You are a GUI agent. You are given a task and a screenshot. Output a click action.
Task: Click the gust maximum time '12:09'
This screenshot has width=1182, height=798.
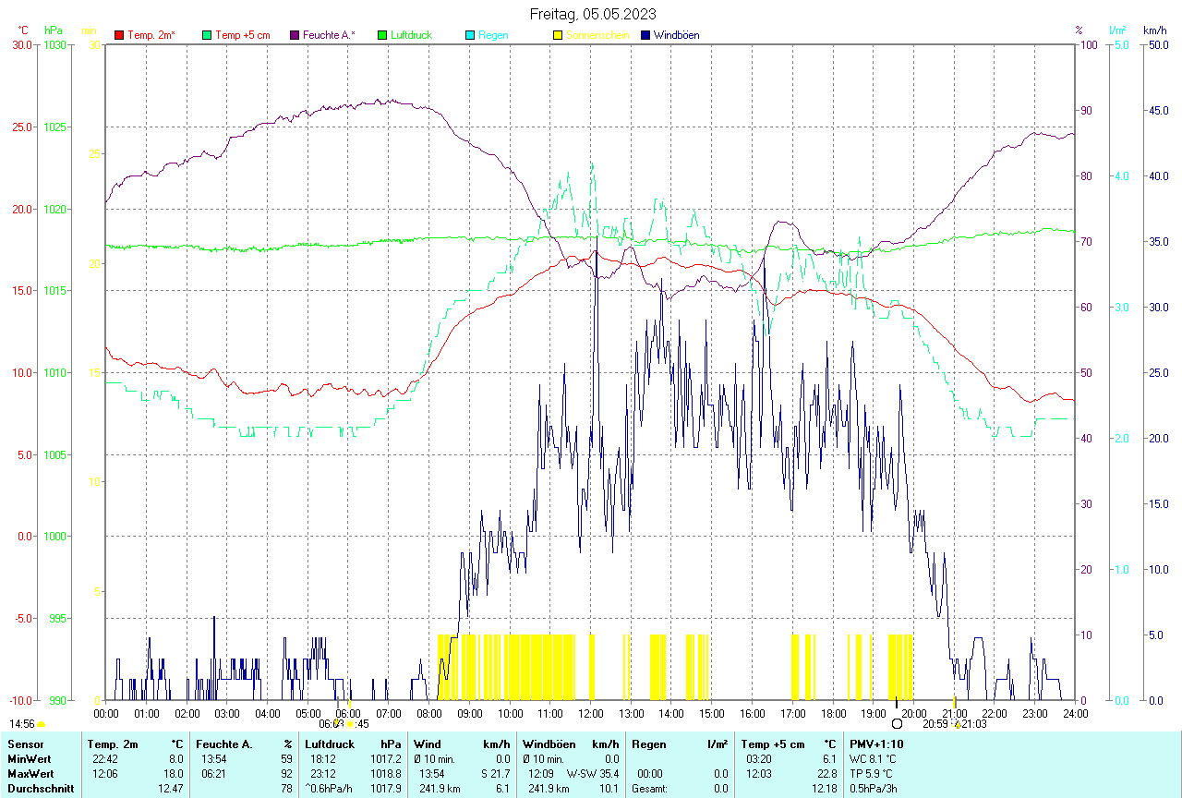541,773
